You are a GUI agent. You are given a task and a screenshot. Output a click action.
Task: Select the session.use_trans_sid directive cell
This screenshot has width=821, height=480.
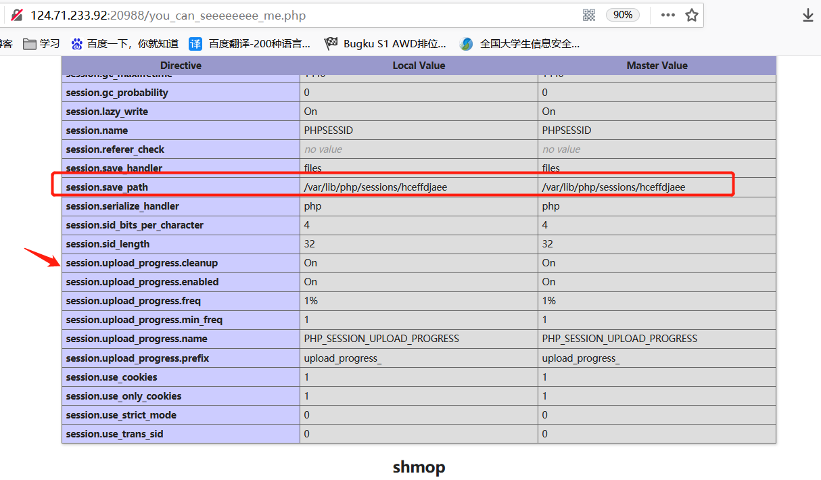coord(181,434)
